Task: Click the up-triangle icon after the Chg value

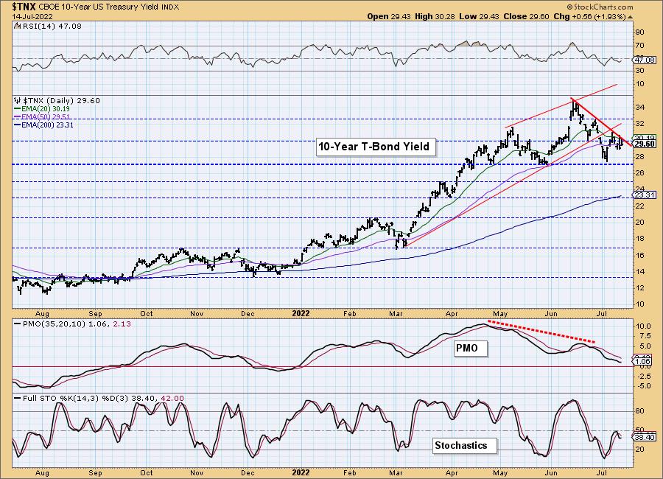Action: (630, 17)
